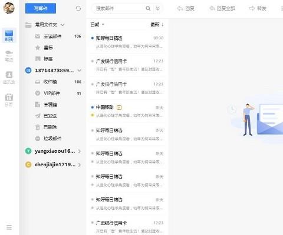The image size is (283, 235).
Task: Click the search magnifier icon
Action: (x=148, y=8)
